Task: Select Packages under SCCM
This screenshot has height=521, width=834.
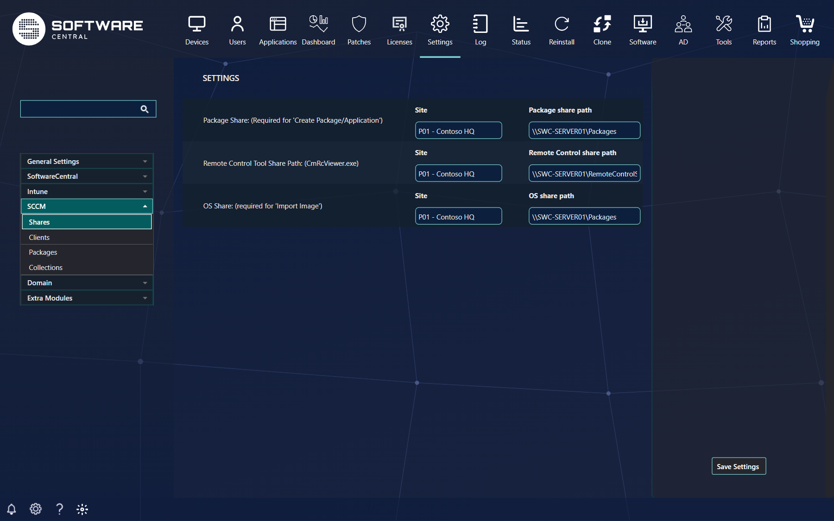Action: click(87, 252)
